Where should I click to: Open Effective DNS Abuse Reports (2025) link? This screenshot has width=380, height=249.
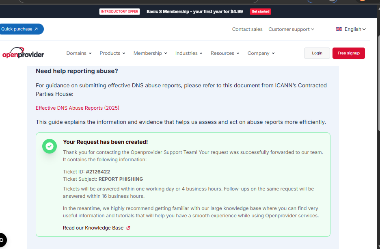(x=78, y=108)
